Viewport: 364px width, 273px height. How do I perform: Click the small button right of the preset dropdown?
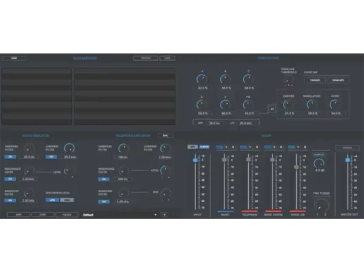164,215
